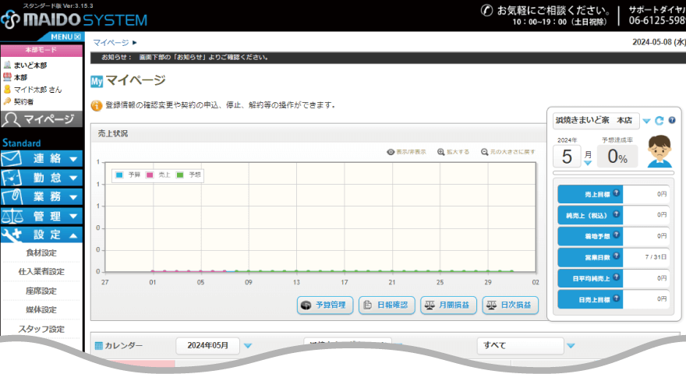Click the 予算管理 button
The image size is (686, 374).
point(325,305)
